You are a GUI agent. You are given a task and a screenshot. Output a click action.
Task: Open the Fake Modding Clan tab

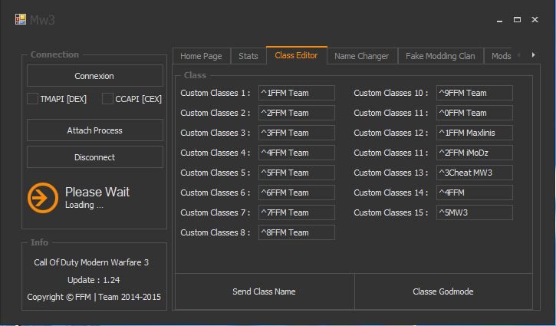coord(440,56)
